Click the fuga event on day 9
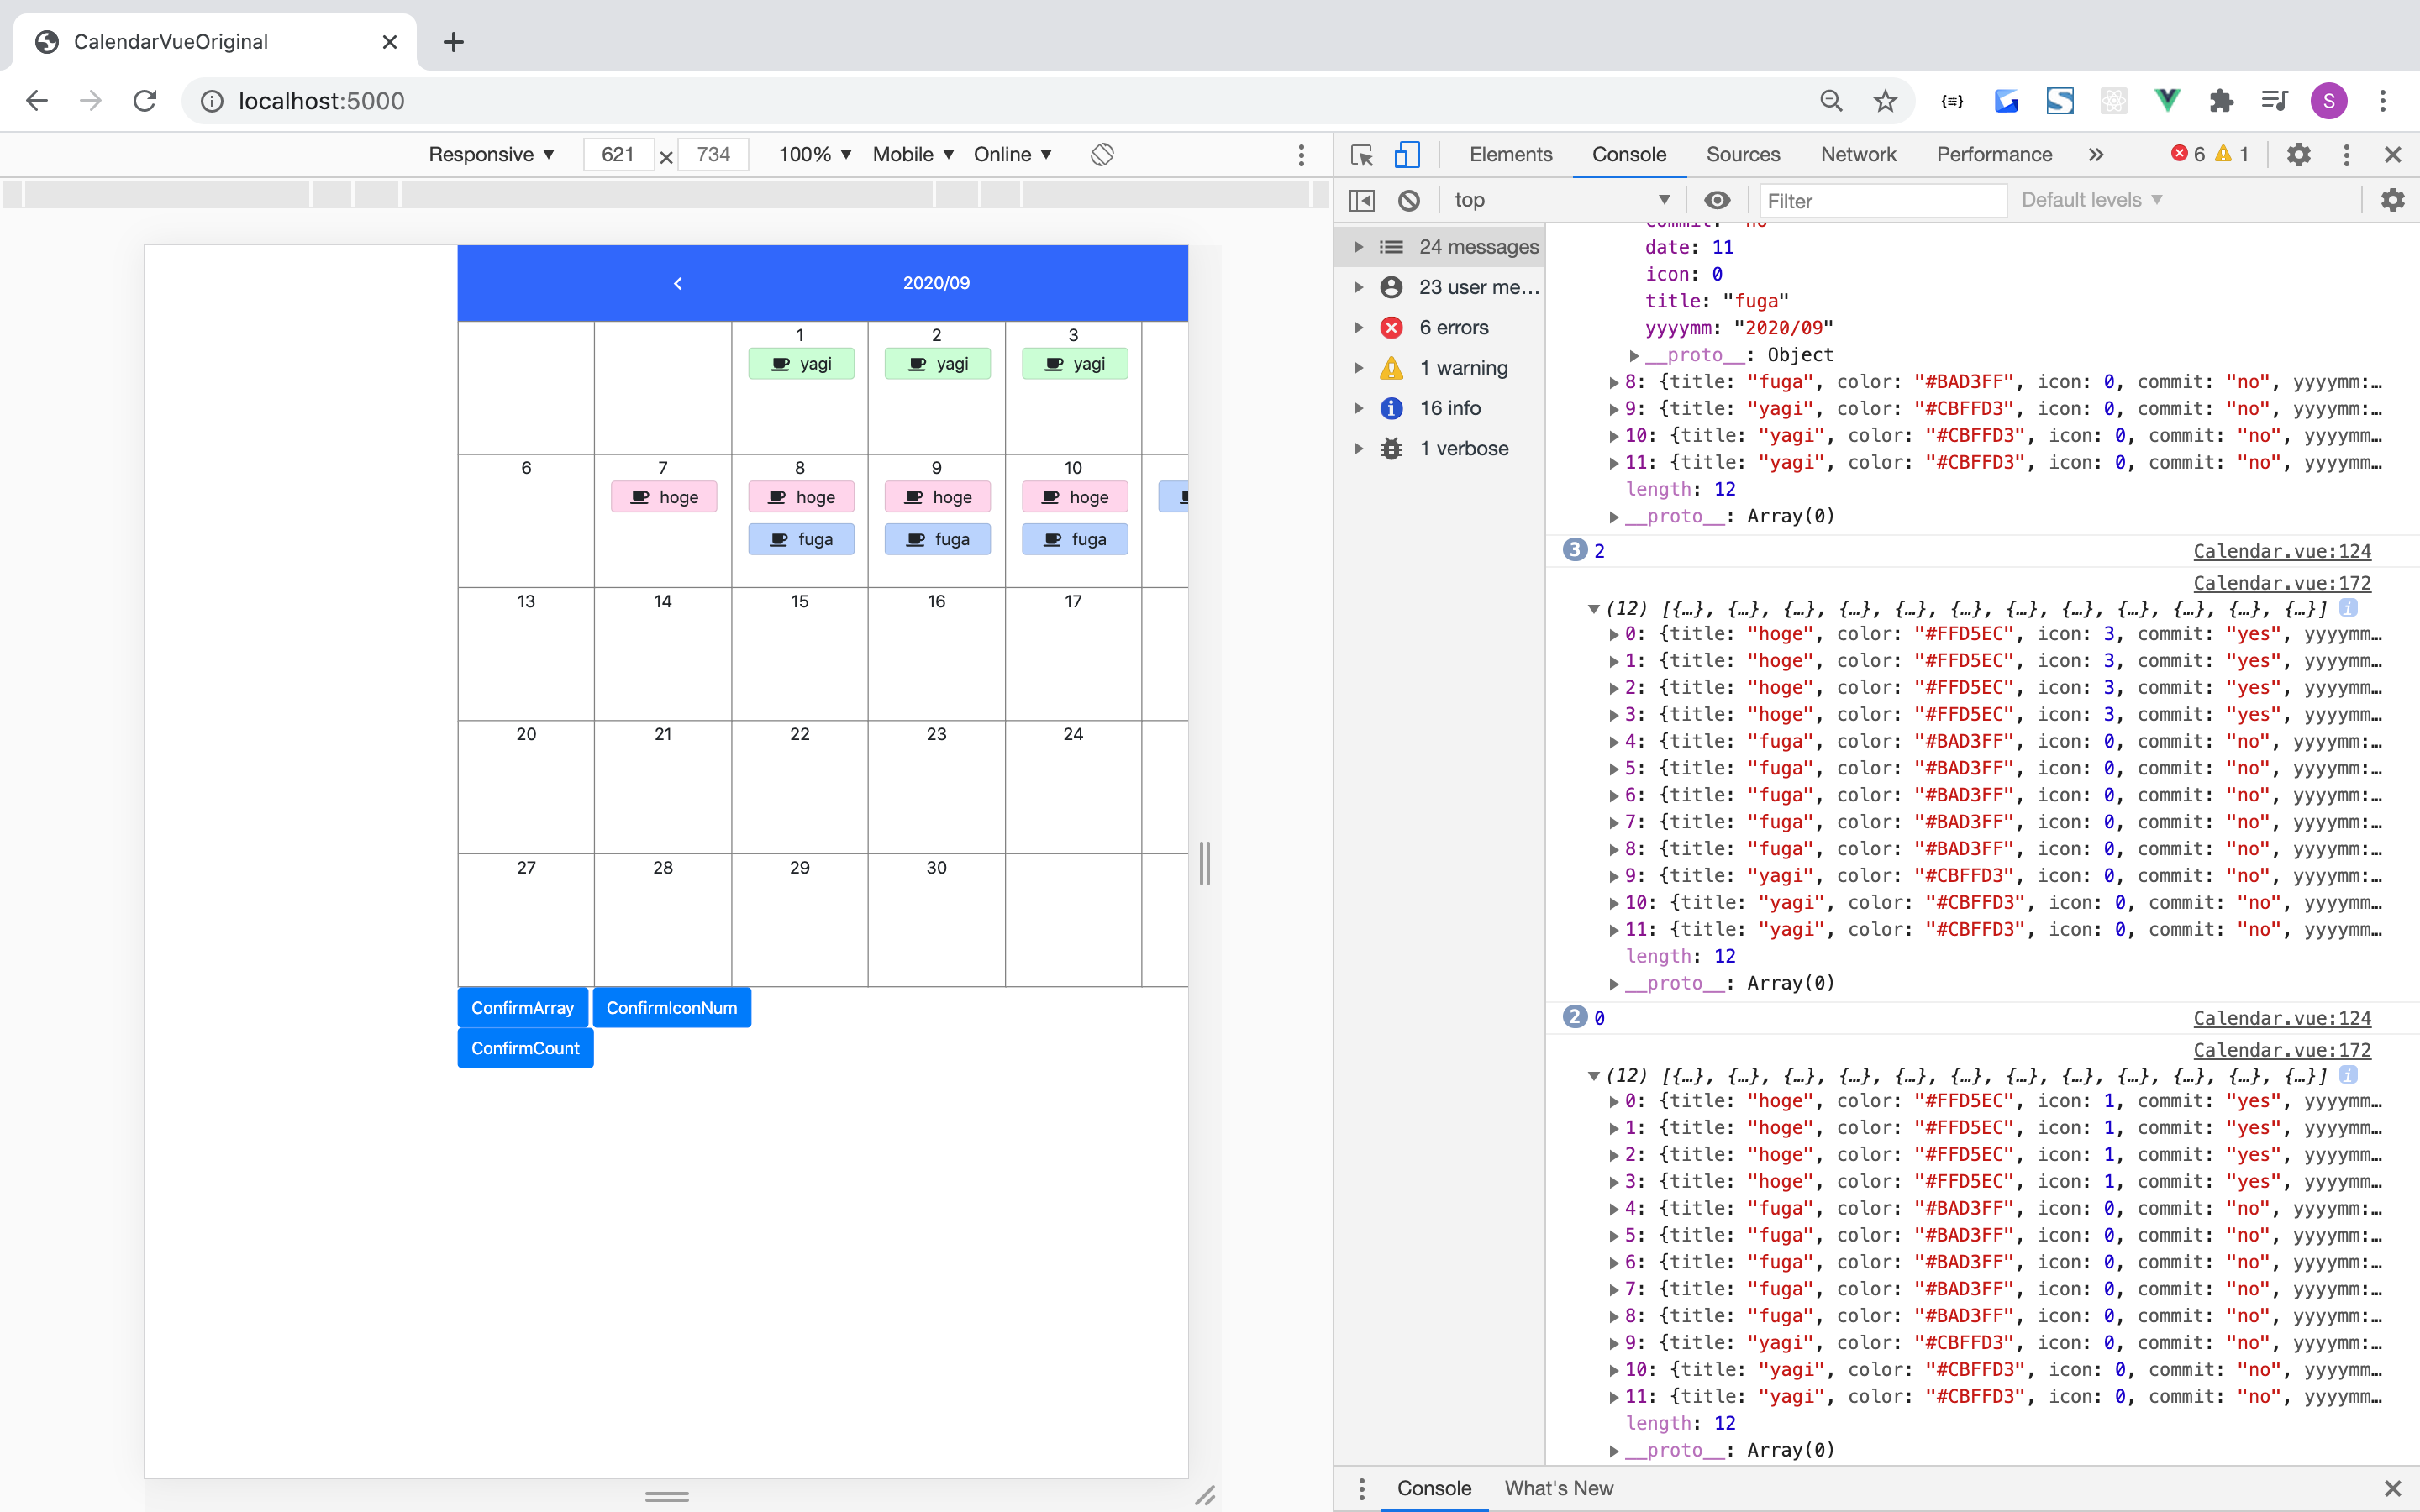 [937, 539]
